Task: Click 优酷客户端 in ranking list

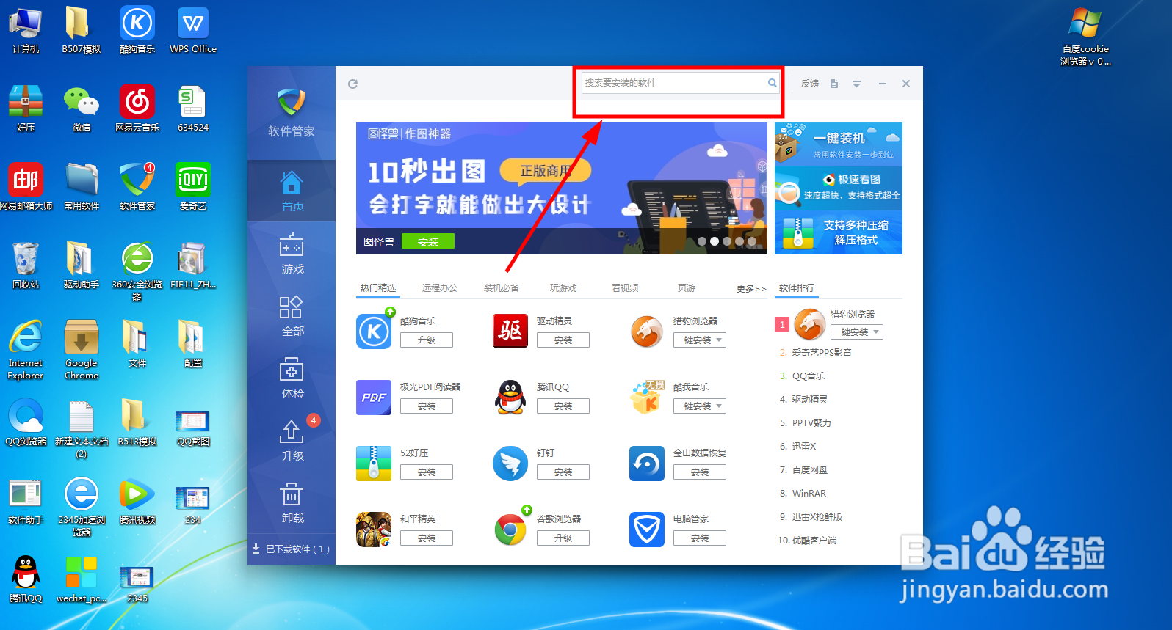Action: click(814, 541)
